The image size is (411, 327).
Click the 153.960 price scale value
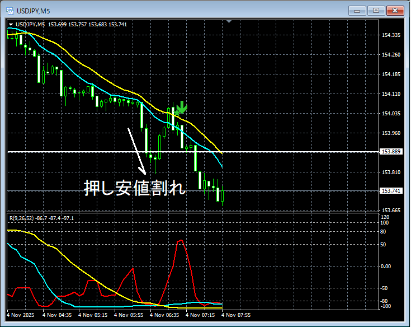pos(391,133)
